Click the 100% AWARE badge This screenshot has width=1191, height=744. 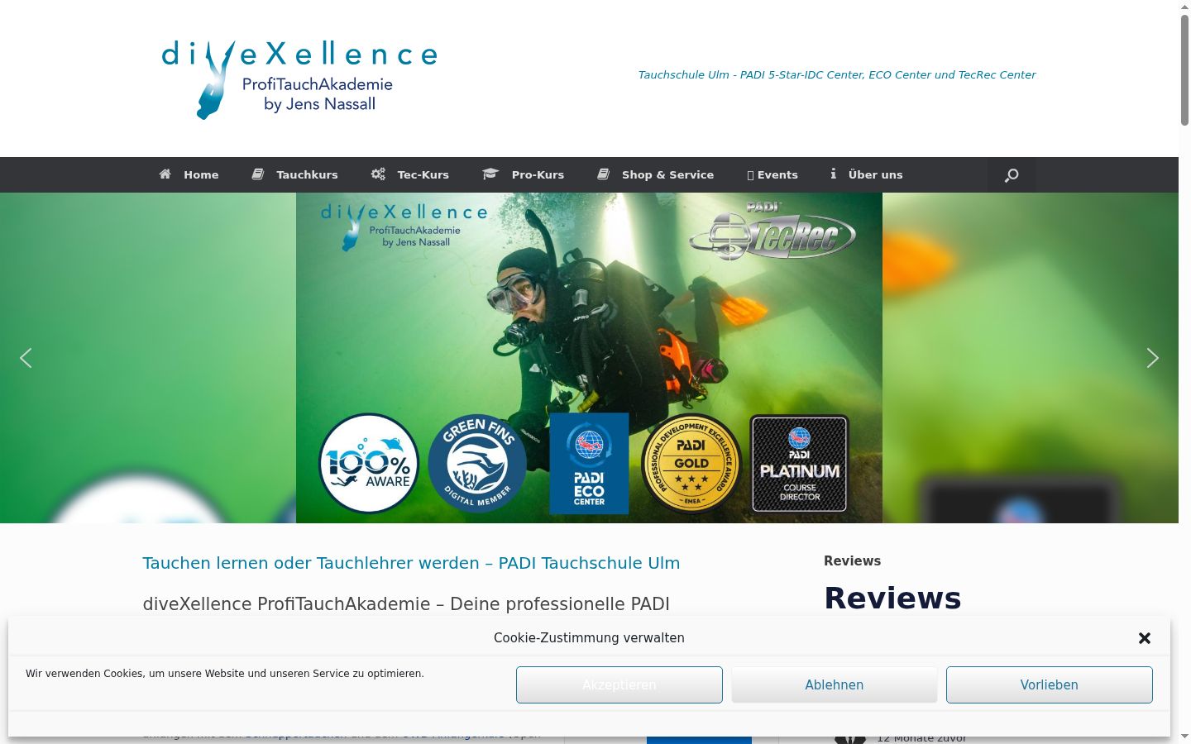pos(369,464)
